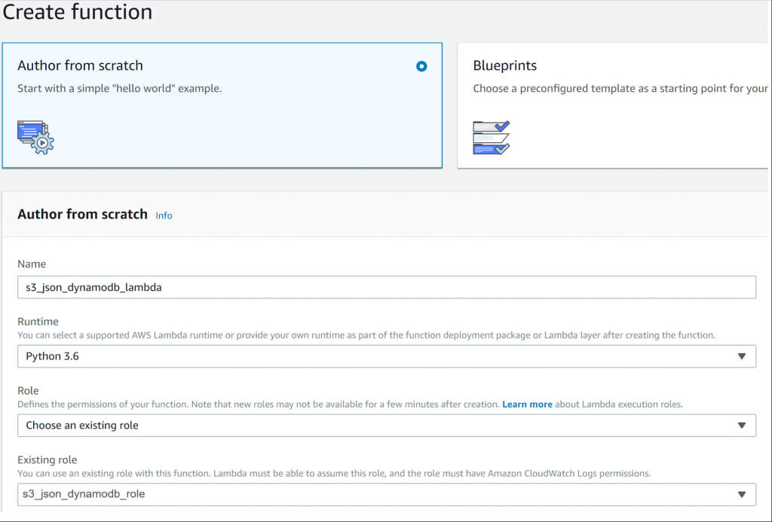772x522 pixels.
Task: Click the Blueprints preconfigured template description
Action: point(620,89)
